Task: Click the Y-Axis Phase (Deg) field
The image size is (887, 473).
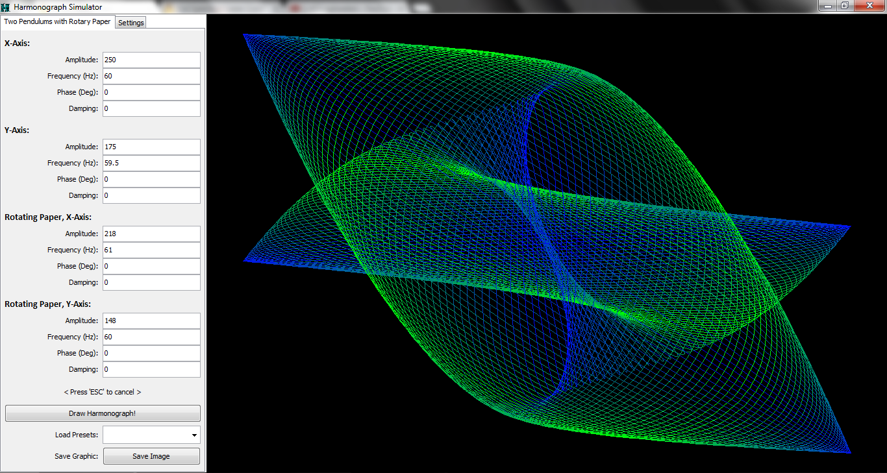Action: [151, 179]
